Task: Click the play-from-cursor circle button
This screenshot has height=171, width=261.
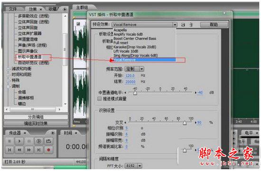Action: pyautogui.click(x=39, y=141)
